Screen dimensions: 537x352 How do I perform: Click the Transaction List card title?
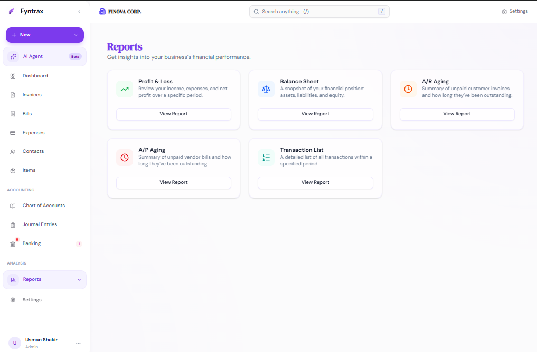coord(302,150)
